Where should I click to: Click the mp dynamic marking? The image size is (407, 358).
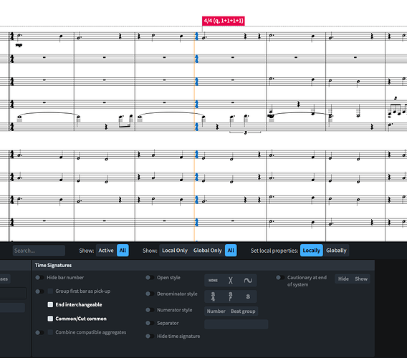pos(19,45)
